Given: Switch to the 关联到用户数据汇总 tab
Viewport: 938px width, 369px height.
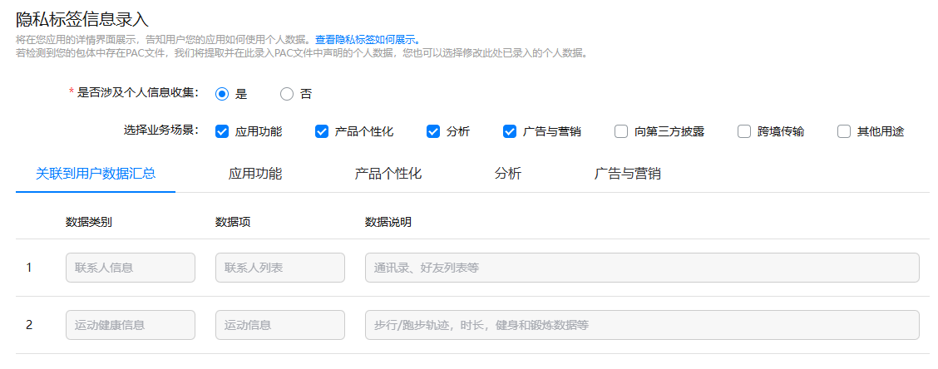Looking at the screenshot, I should click(96, 174).
